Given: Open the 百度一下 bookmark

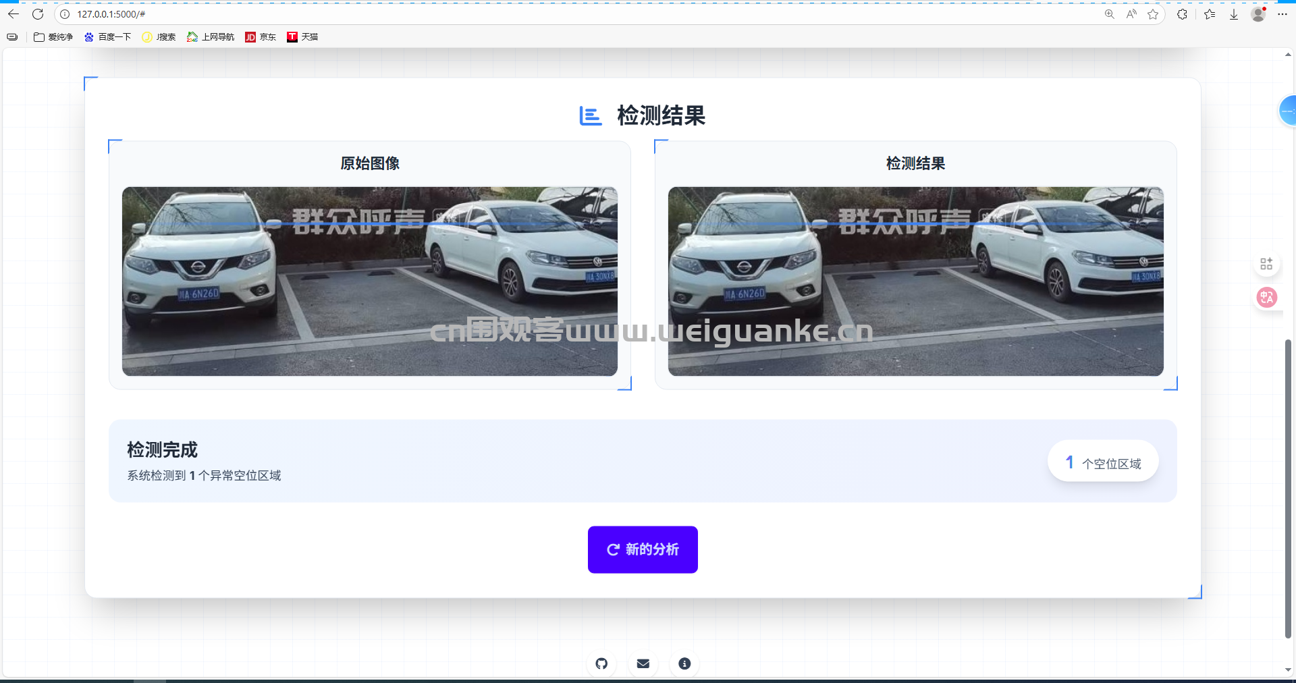Looking at the screenshot, I should point(107,37).
